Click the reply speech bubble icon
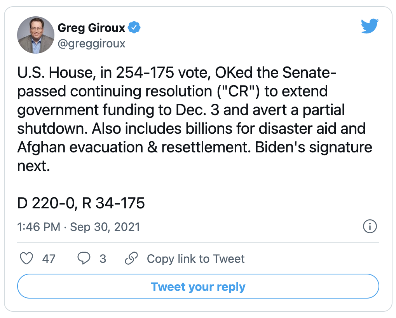Screen dimensions: 396x318 (x=84, y=259)
